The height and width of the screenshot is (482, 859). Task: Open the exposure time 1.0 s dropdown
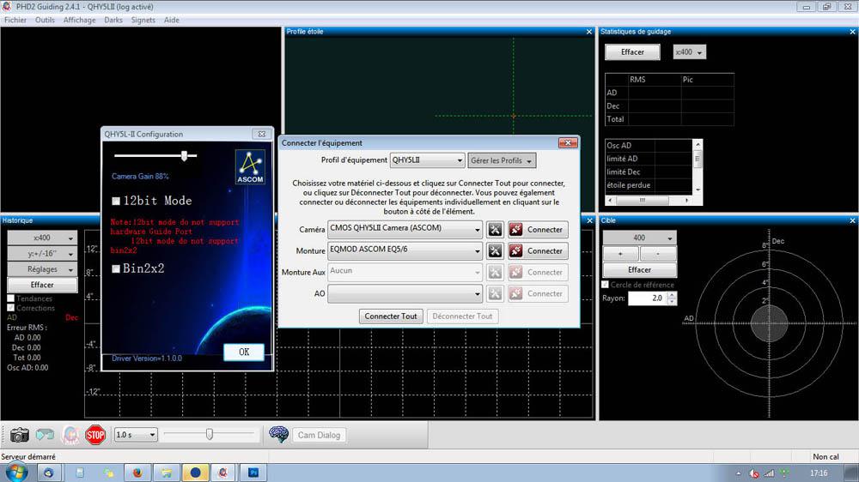coord(136,435)
